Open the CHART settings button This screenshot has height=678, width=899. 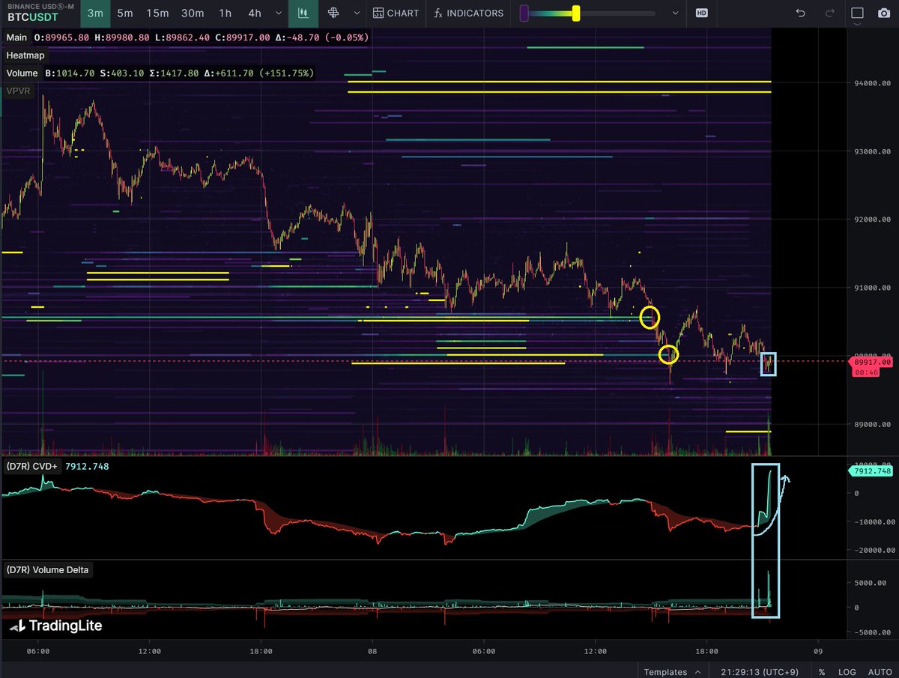tap(396, 13)
